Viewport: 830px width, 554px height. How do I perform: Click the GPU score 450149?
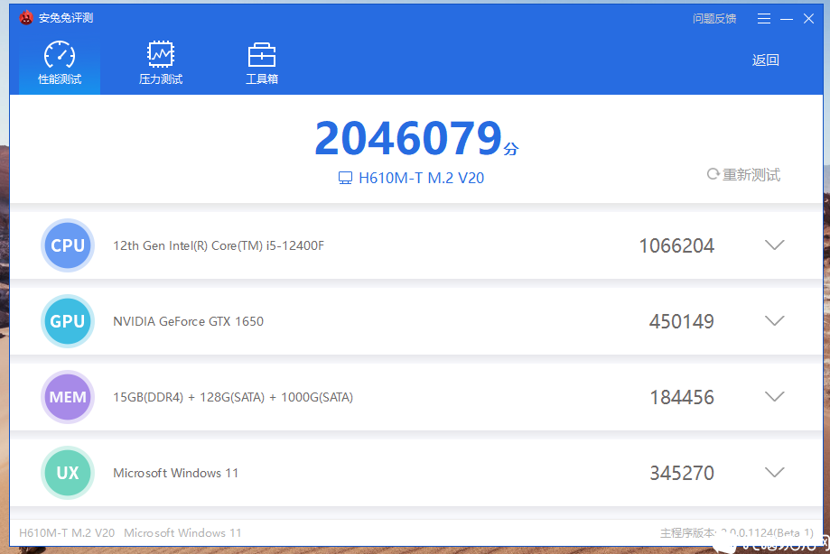[x=682, y=321]
